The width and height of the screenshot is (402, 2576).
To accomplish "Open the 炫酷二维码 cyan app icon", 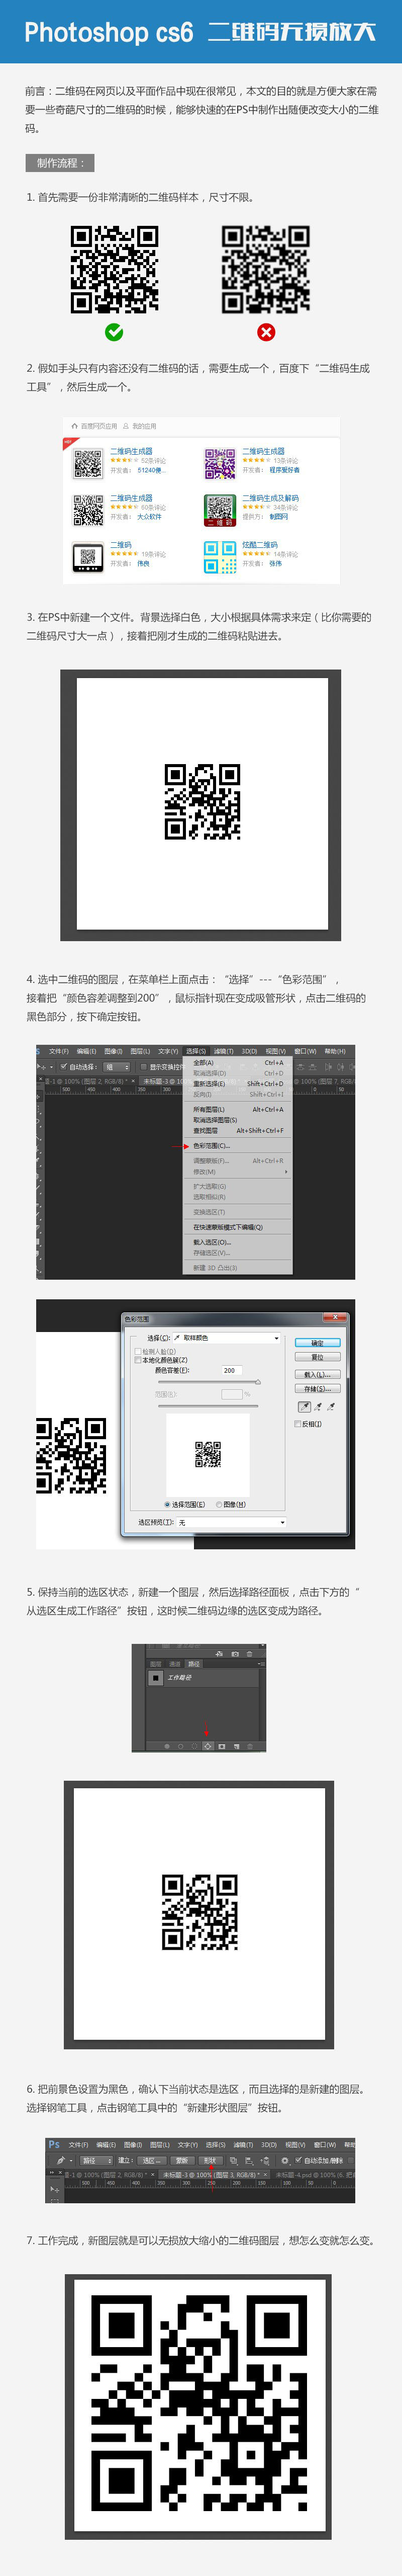I will point(219,557).
